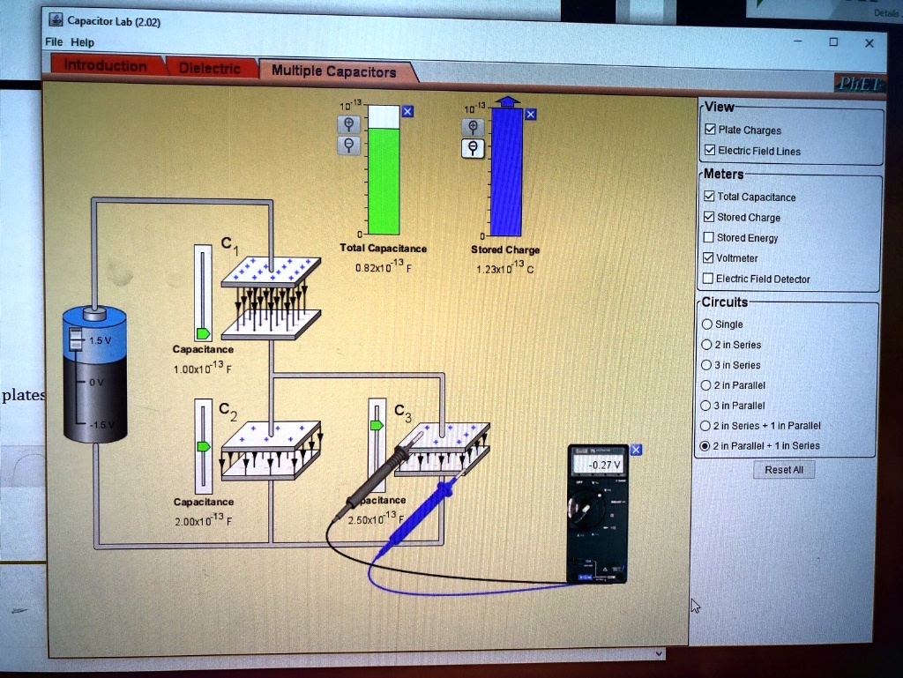Click the Capacitor Lab icon in the title bar
903x678 pixels.
pos(55,21)
